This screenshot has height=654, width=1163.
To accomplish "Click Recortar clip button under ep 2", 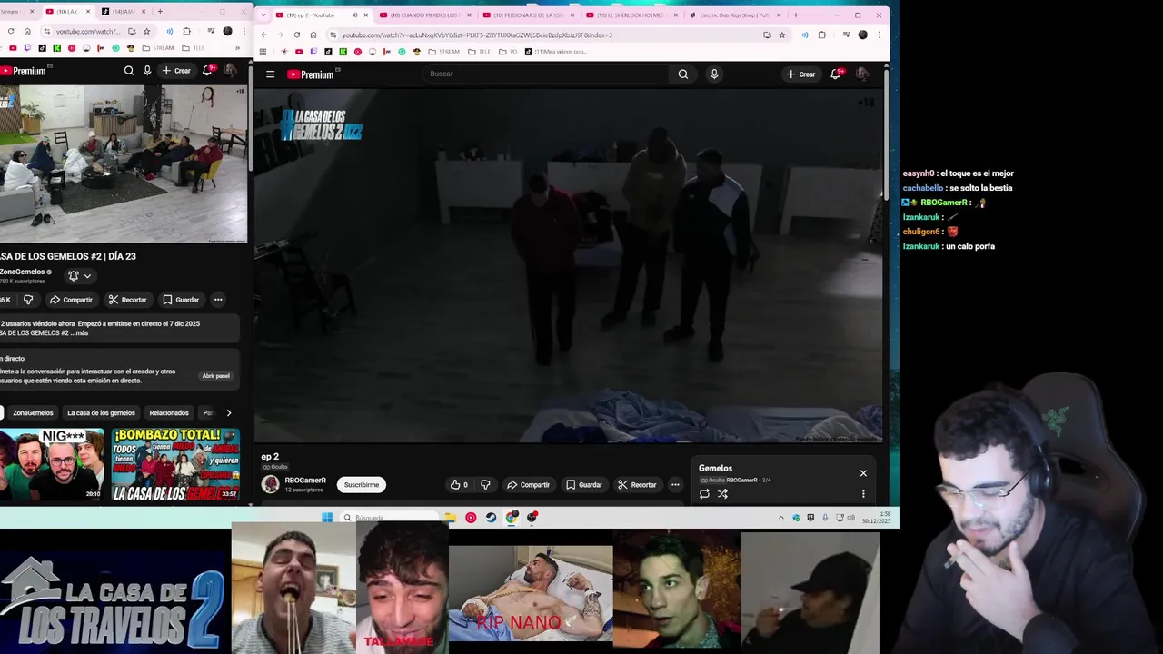I will pyautogui.click(x=636, y=485).
